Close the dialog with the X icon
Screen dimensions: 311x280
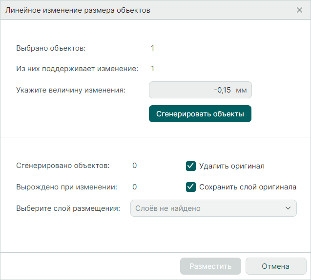(x=299, y=10)
